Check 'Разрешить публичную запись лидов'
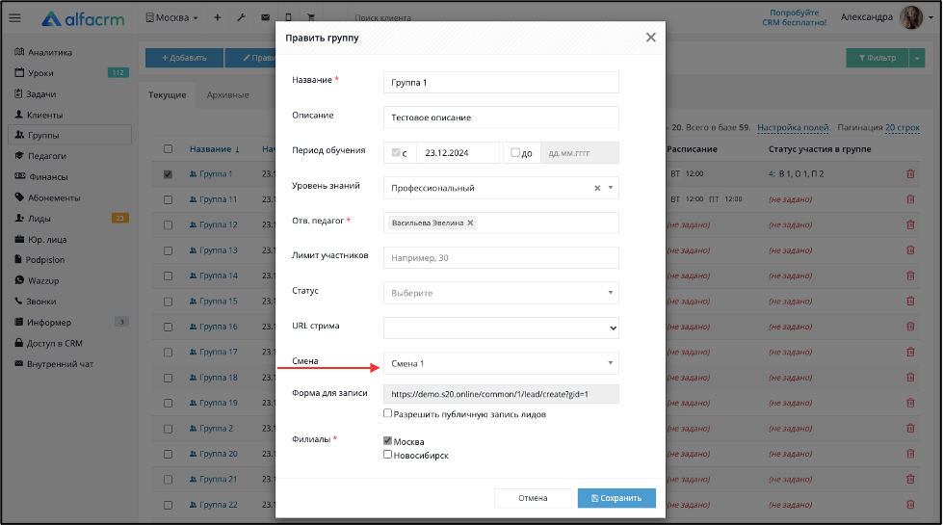943x525 pixels. pos(388,413)
